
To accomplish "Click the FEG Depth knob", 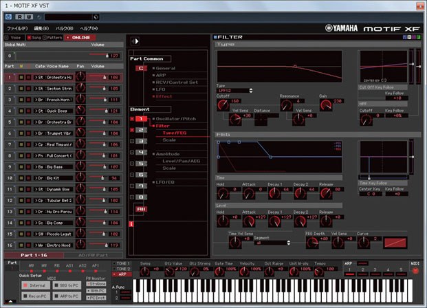I will tap(312, 243).
